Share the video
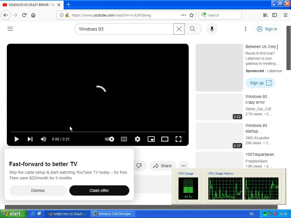This screenshot has height=218, width=291. click(x=162, y=166)
